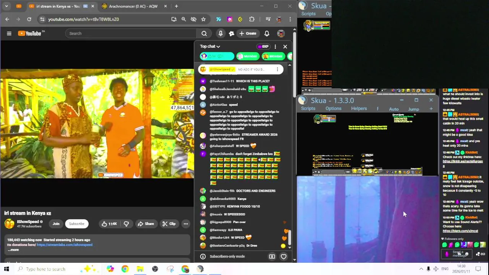This screenshot has width=489, height=275.
Task: Open File Explorer from the taskbar
Action: point(140,269)
